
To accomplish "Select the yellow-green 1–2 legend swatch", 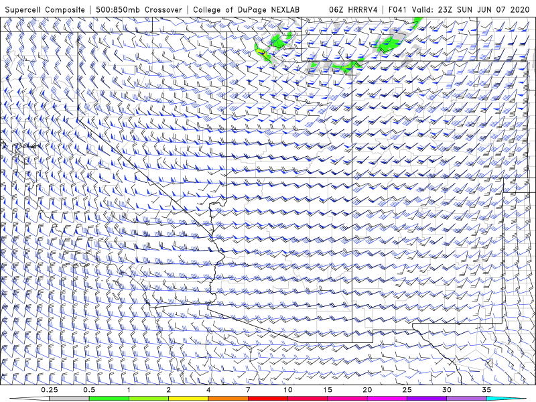I will [x=149, y=399].
